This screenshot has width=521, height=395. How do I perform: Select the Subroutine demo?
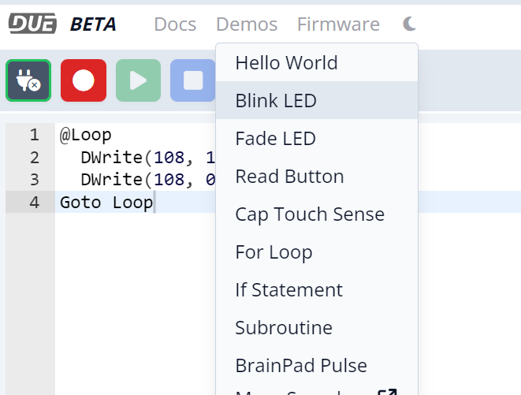(283, 328)
